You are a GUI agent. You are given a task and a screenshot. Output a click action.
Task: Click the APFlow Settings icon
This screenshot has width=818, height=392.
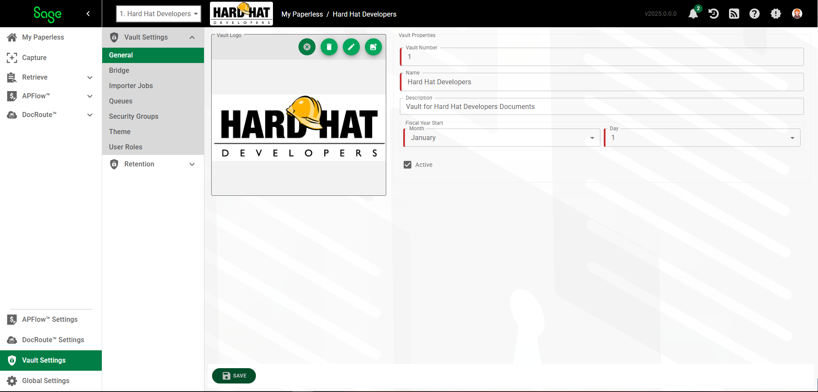12,320
